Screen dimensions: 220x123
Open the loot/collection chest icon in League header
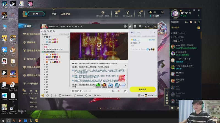point(116,13)
